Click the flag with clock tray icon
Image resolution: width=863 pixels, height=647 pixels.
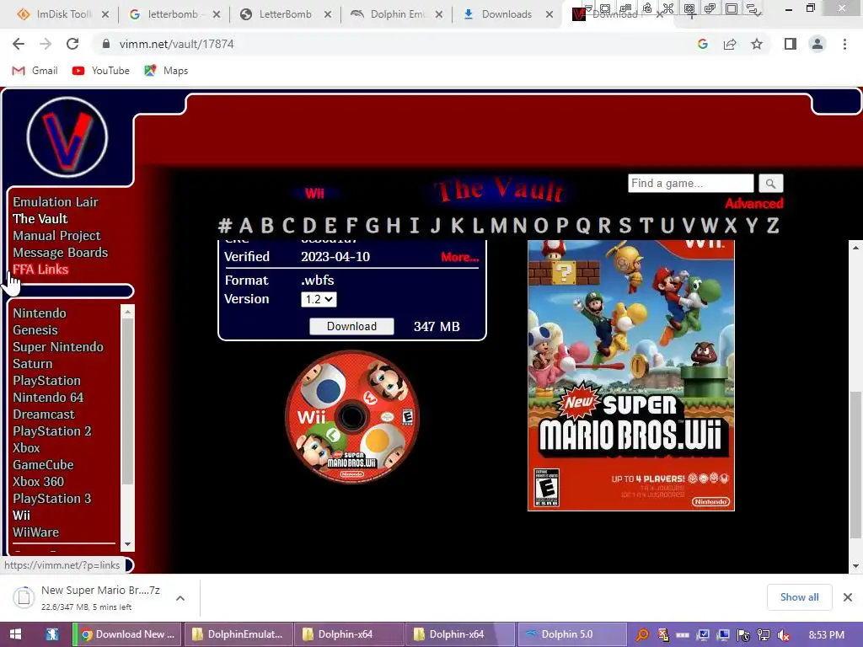coord(743,635)
